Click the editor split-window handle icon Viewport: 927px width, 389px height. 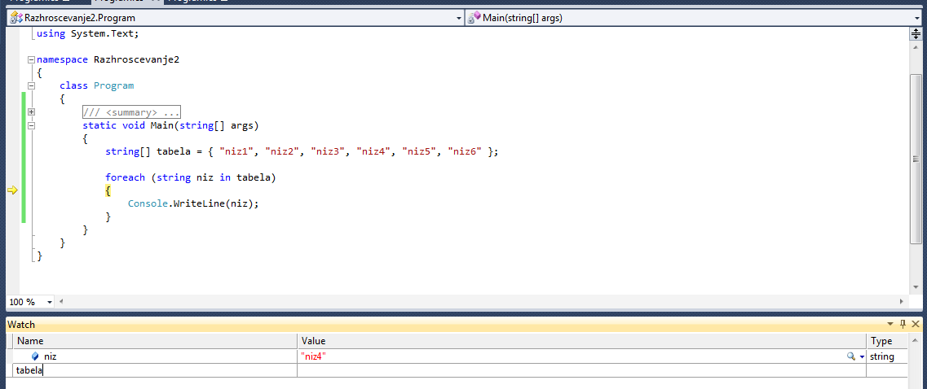click(916, 33)
